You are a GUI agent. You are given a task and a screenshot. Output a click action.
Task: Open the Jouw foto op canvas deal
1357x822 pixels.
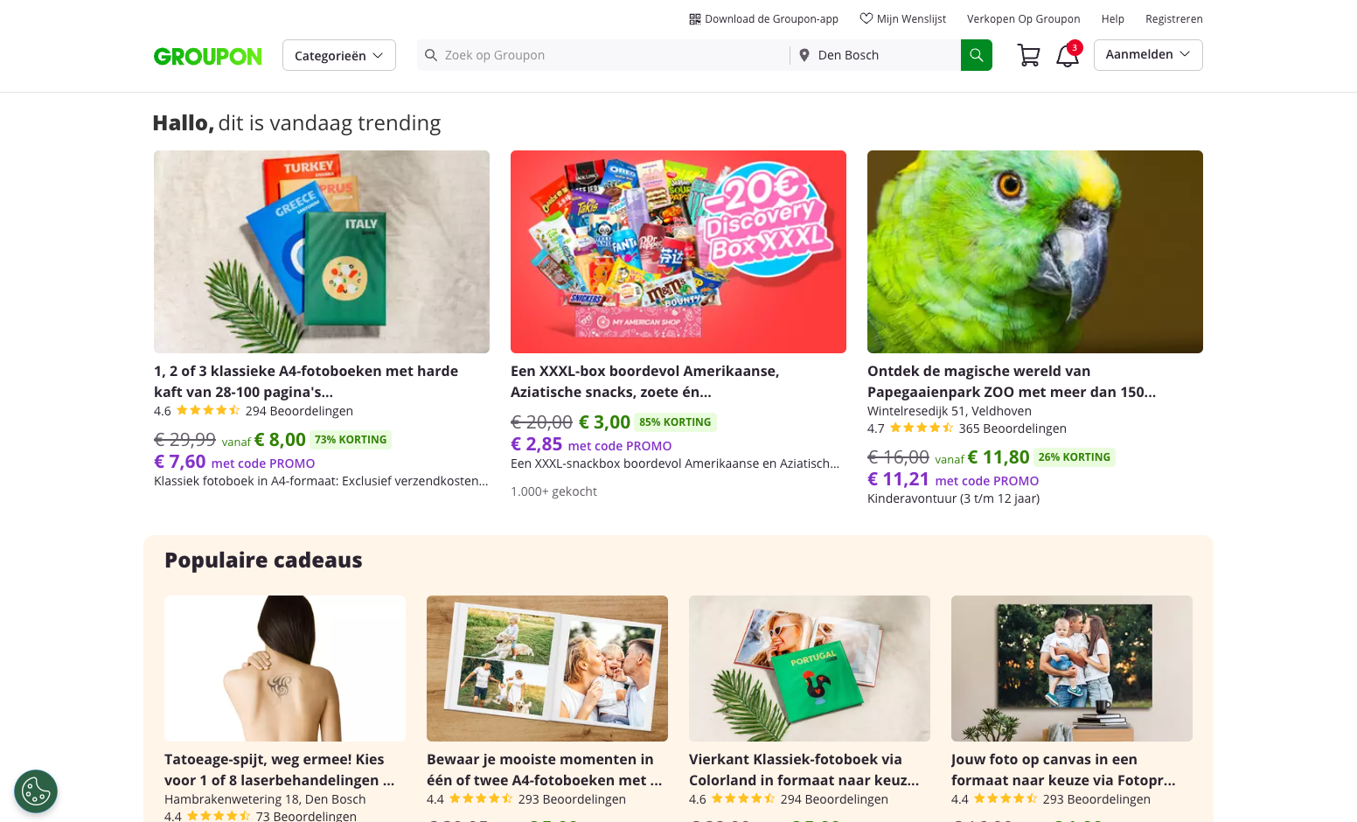(1063, 770)
